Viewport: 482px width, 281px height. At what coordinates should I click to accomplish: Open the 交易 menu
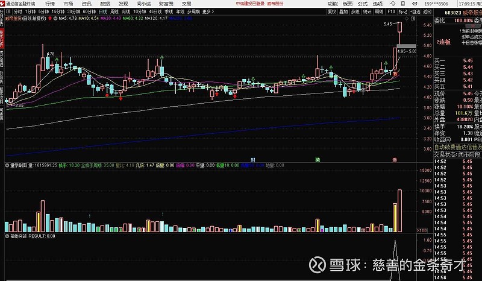pyautogui.click(x=186, y=4)
